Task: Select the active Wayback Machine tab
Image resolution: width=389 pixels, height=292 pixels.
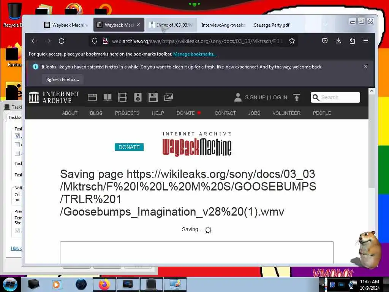Action: point(115,25)
